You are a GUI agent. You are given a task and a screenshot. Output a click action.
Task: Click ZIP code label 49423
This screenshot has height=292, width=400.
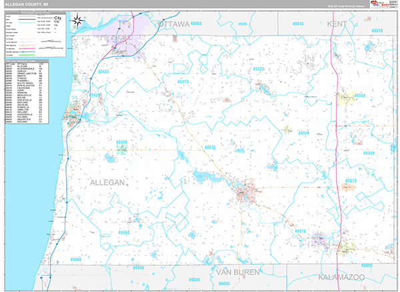(x=103, y=71)
